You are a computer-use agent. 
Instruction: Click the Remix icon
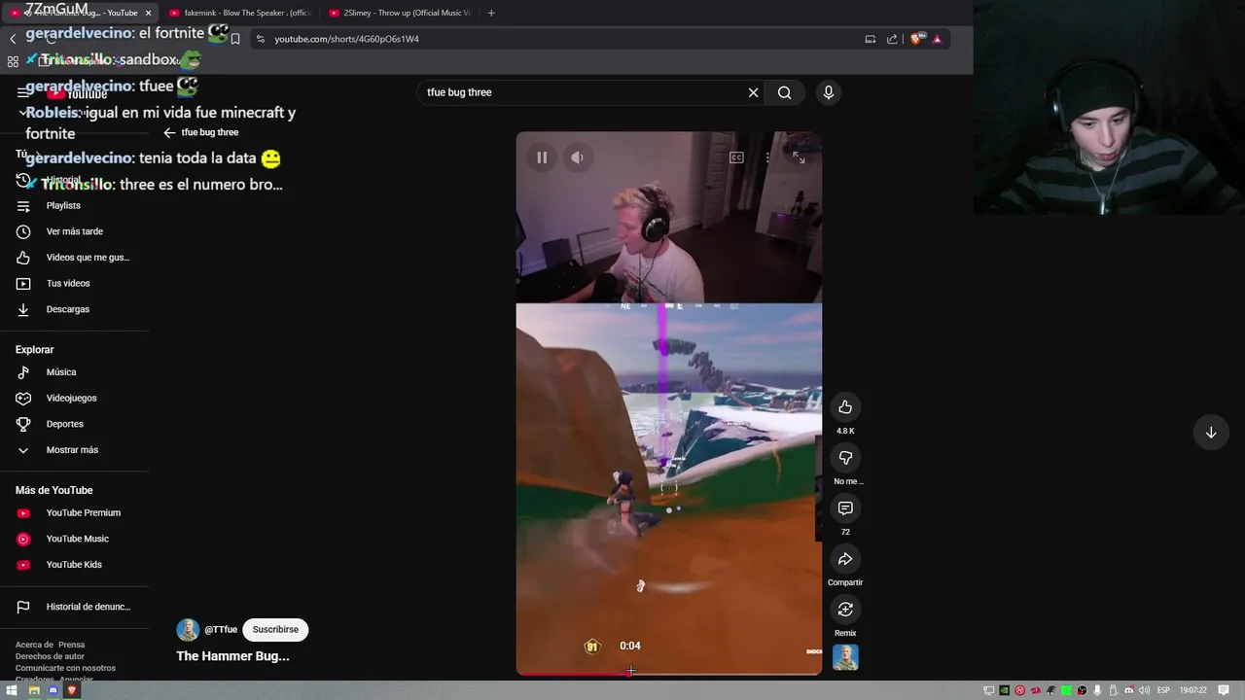click(845, 610)
